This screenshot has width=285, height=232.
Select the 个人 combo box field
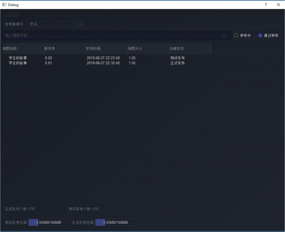coord(57,24)
